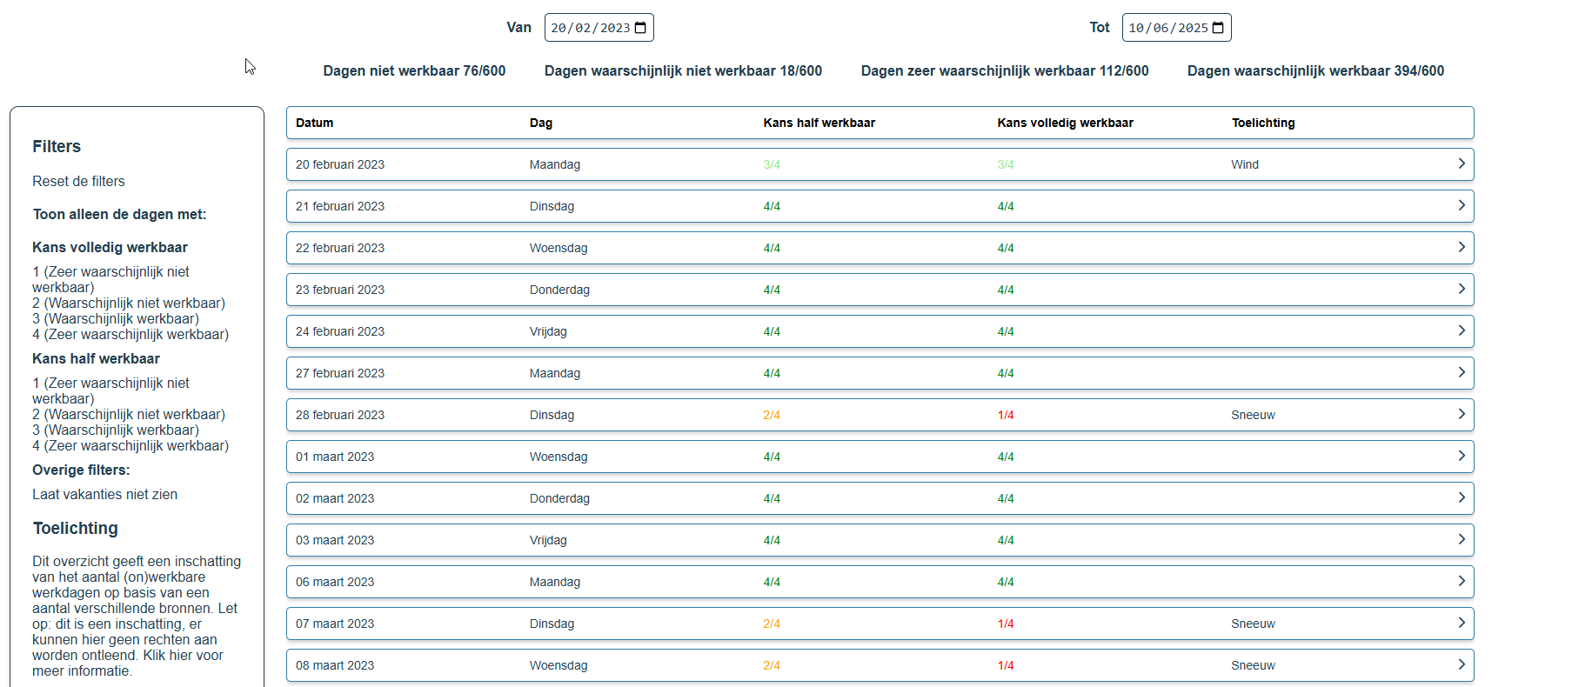The width and height of the screenshot is (1572, 687).
Task: Expand the 20 februari 2023 row chevron
Action: point(1461,163)
